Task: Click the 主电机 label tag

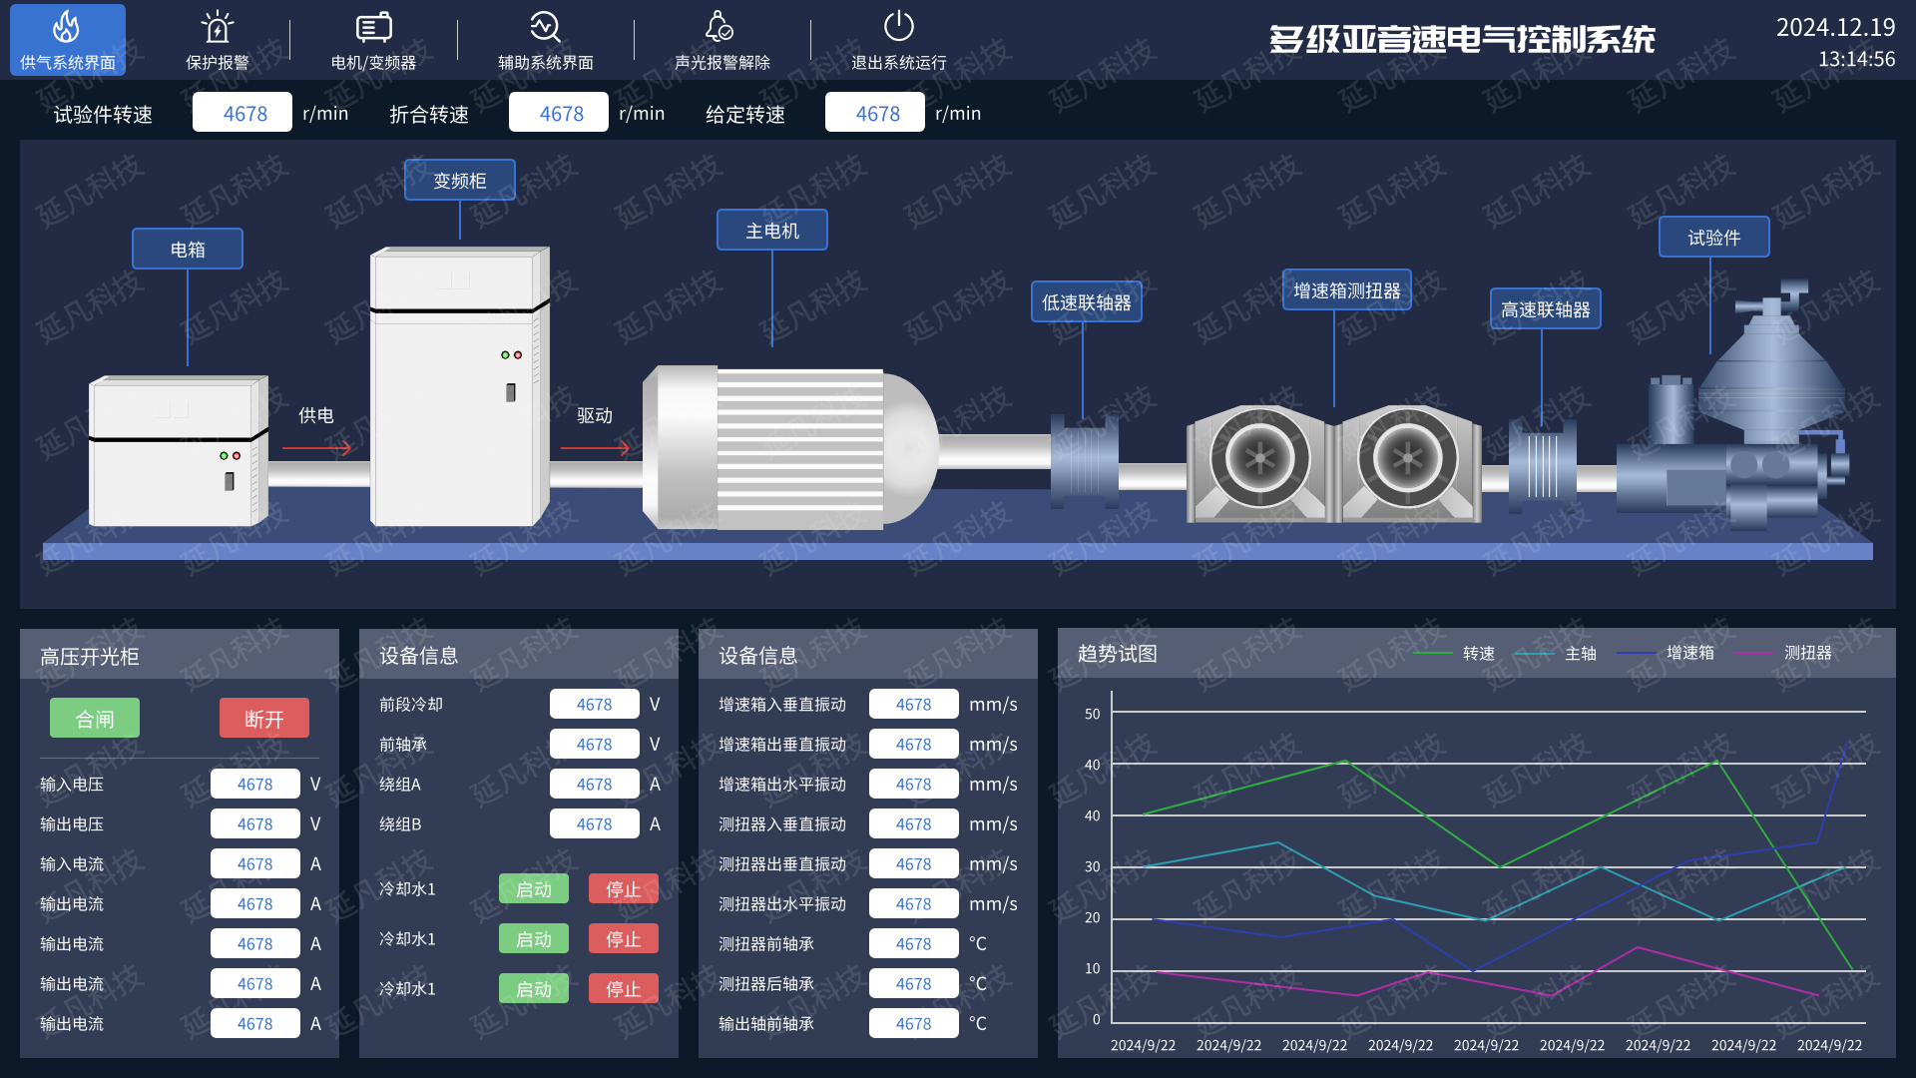Action: click(x=771, y=231)
